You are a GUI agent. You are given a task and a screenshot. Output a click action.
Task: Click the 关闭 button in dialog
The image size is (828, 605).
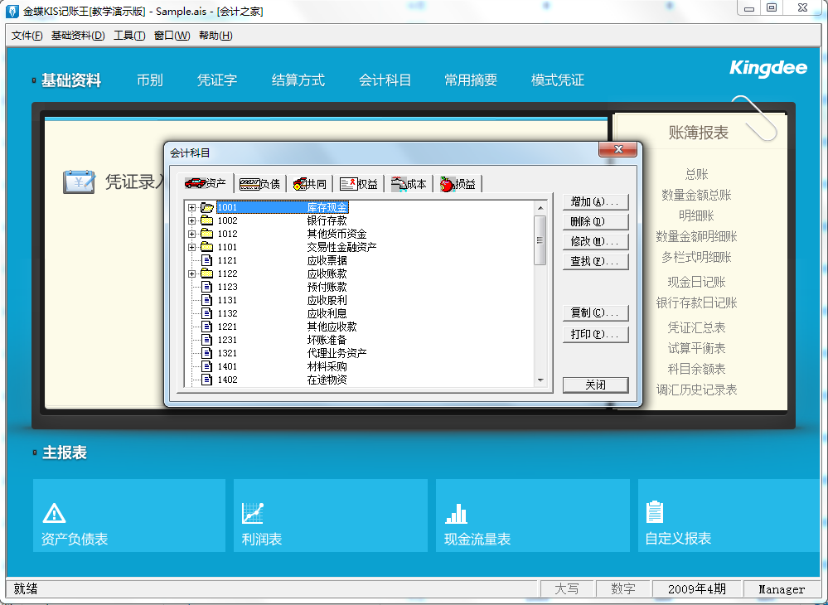tap(596, 385)
